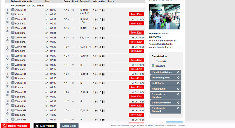The height and width of the screenshot is (128, 235).
Task: Click Preis/Kauf for connection arriving 05:33
Action: (x=136, y=14)
